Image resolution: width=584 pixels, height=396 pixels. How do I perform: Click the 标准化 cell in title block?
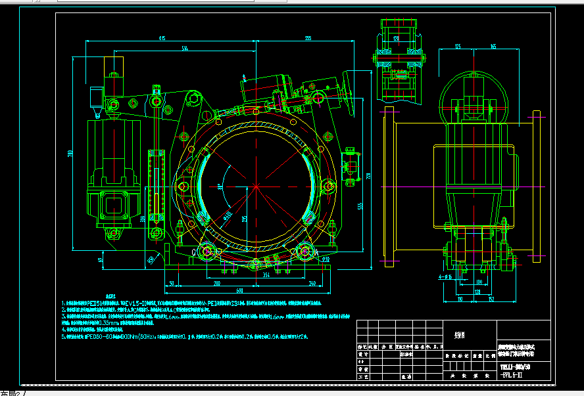406,355
